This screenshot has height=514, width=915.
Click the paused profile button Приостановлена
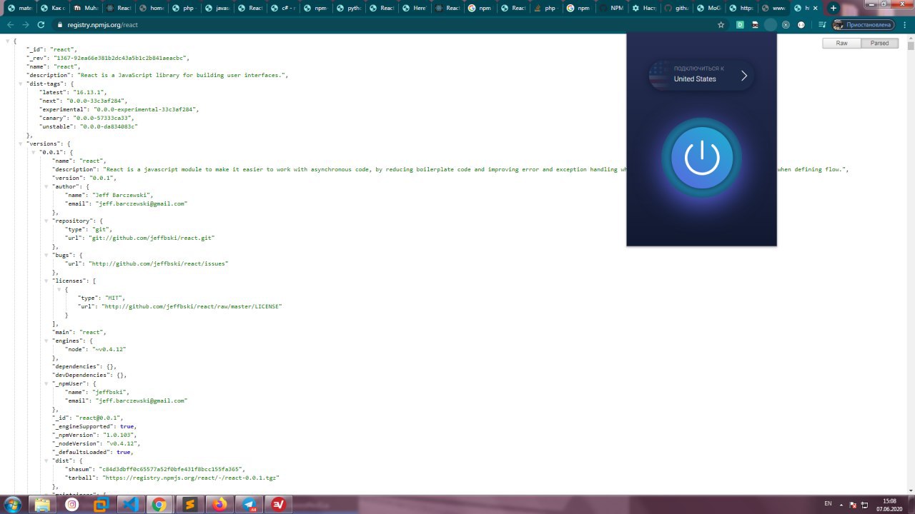863,24
